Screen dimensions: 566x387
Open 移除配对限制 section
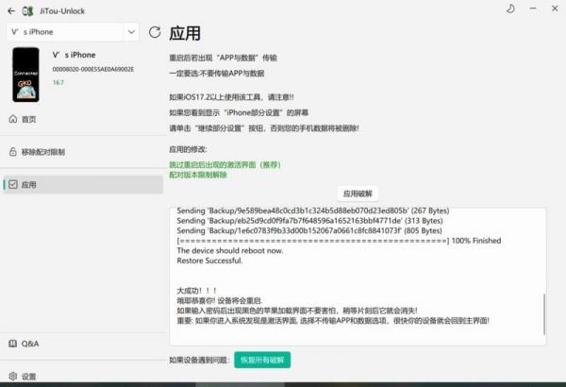click(x=81, y=152)
